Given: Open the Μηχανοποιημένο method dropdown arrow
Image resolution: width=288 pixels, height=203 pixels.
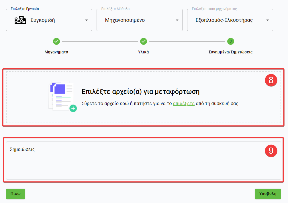Looking at the screenshot, I should (177, 20).
